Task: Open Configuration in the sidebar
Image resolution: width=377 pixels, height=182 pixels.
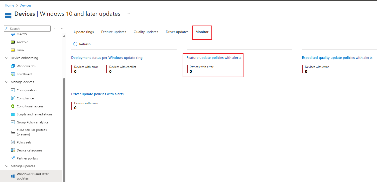Action: (x=27, y=90)
